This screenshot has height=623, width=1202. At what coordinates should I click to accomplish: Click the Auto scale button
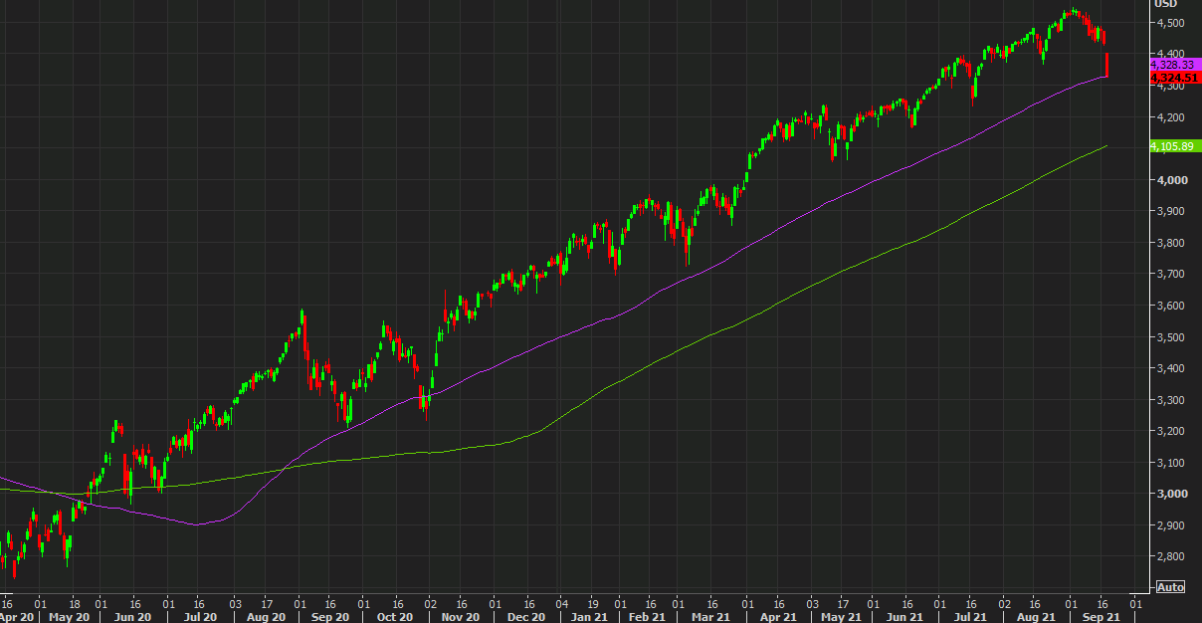pyautogui.click(x=1170, y=587)
